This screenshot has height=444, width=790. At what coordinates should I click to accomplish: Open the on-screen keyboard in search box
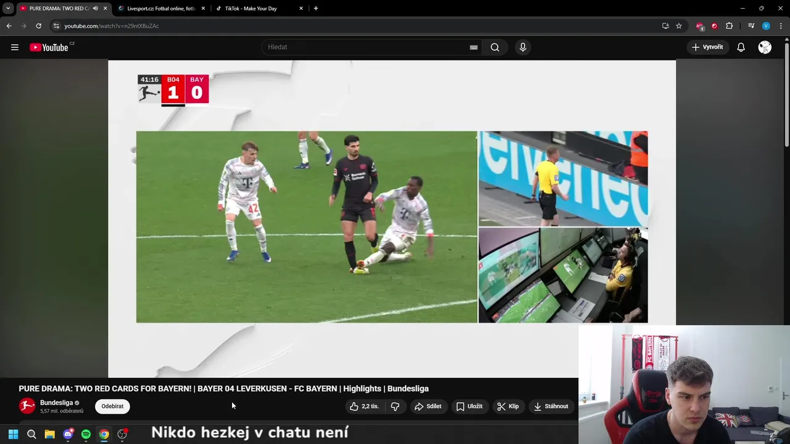(x=473, y=47)
